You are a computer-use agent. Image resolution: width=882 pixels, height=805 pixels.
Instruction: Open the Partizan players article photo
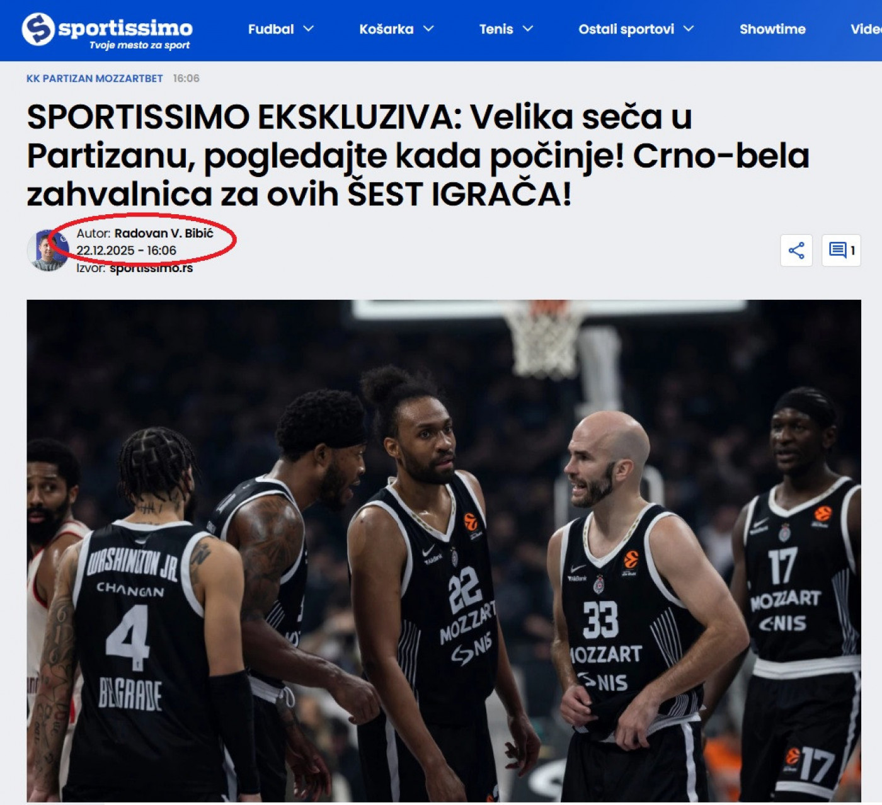coord(444,551)
